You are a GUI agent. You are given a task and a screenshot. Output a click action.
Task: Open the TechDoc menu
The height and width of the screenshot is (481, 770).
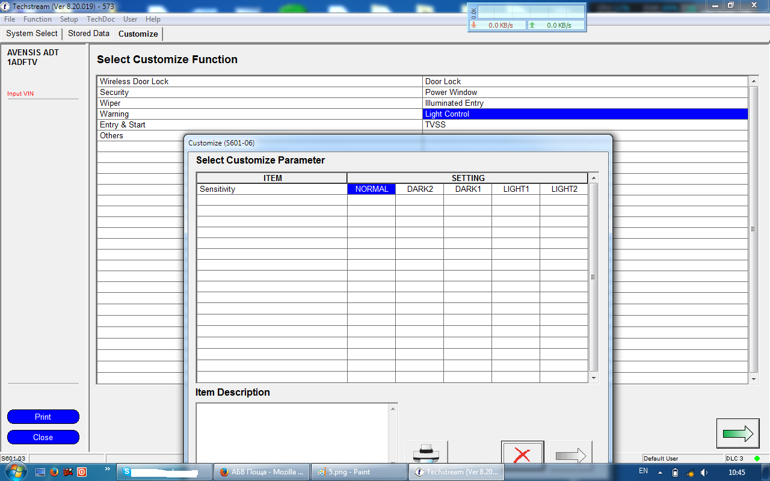100,19
